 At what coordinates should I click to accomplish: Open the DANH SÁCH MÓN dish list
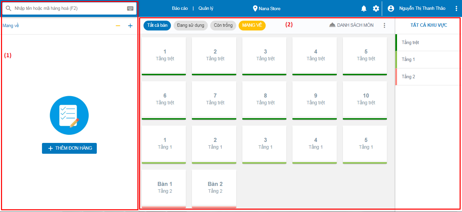[x=351, y=25]
